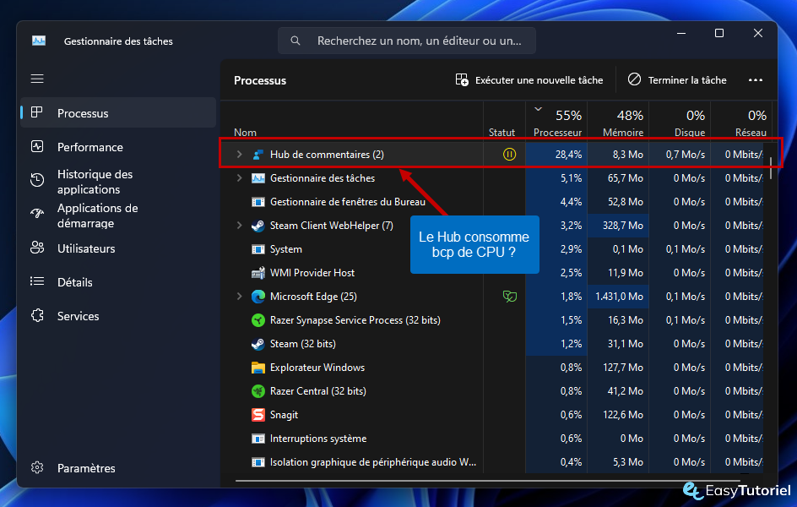Click the 28,4% processor cell
Screen dimensions: 797x507
click(556, 154)
